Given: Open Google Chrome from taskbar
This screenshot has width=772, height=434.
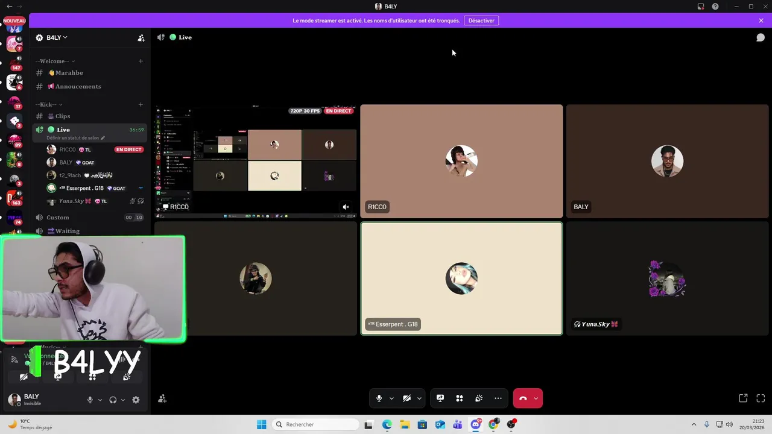Looking at the screenshot, I should pyautogui.click(x=493, y=424).
